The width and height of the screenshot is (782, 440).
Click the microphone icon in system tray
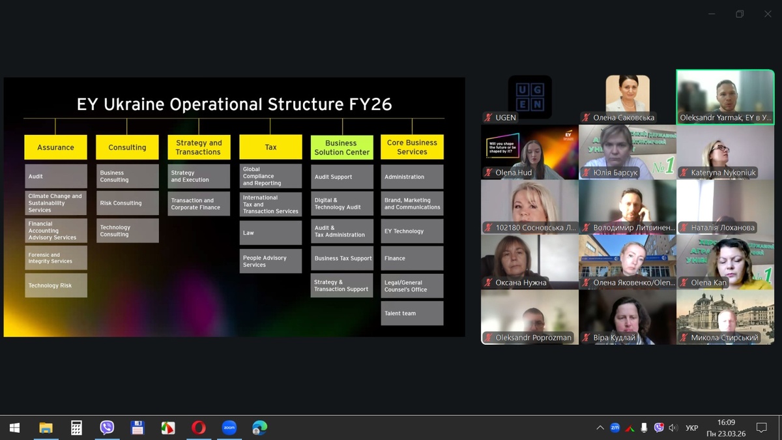644,428
